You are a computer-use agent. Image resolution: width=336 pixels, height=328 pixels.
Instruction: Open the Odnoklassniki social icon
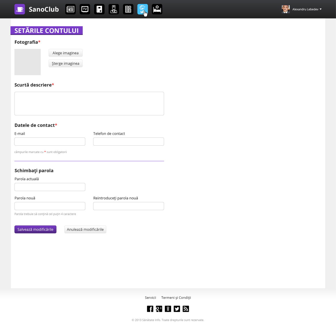point(168,309)
